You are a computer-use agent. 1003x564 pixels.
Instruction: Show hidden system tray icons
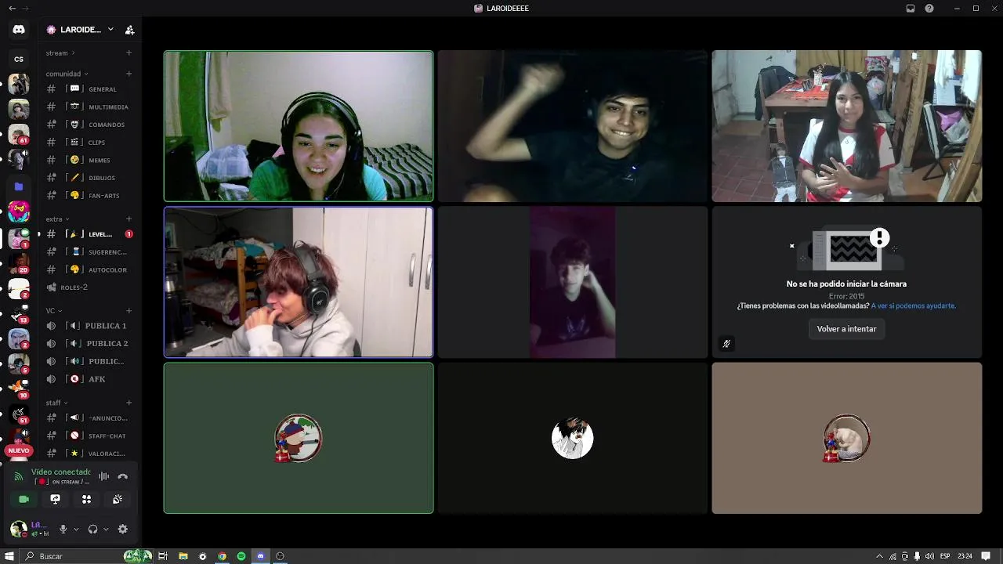coord(879,556)
